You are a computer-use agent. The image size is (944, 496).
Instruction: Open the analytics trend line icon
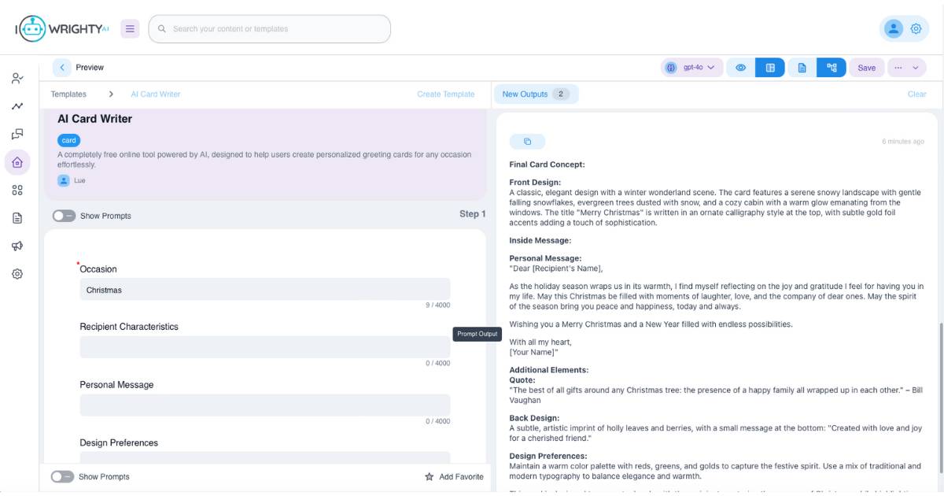(x=17, y=106)
